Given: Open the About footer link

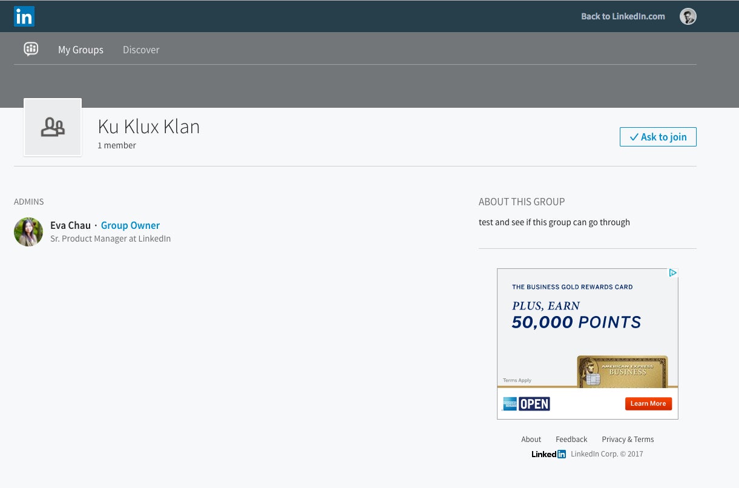Looking at the screenshot, I should click(x=531, y=439).
